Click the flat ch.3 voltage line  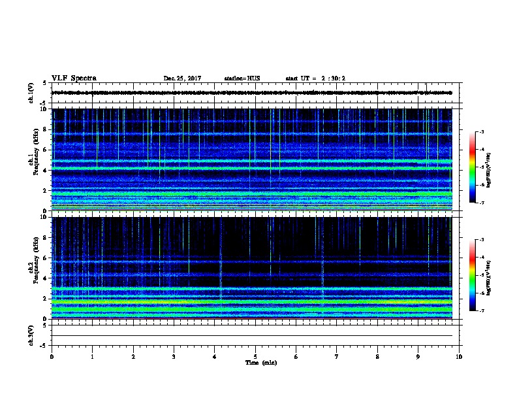click(252, 336)
